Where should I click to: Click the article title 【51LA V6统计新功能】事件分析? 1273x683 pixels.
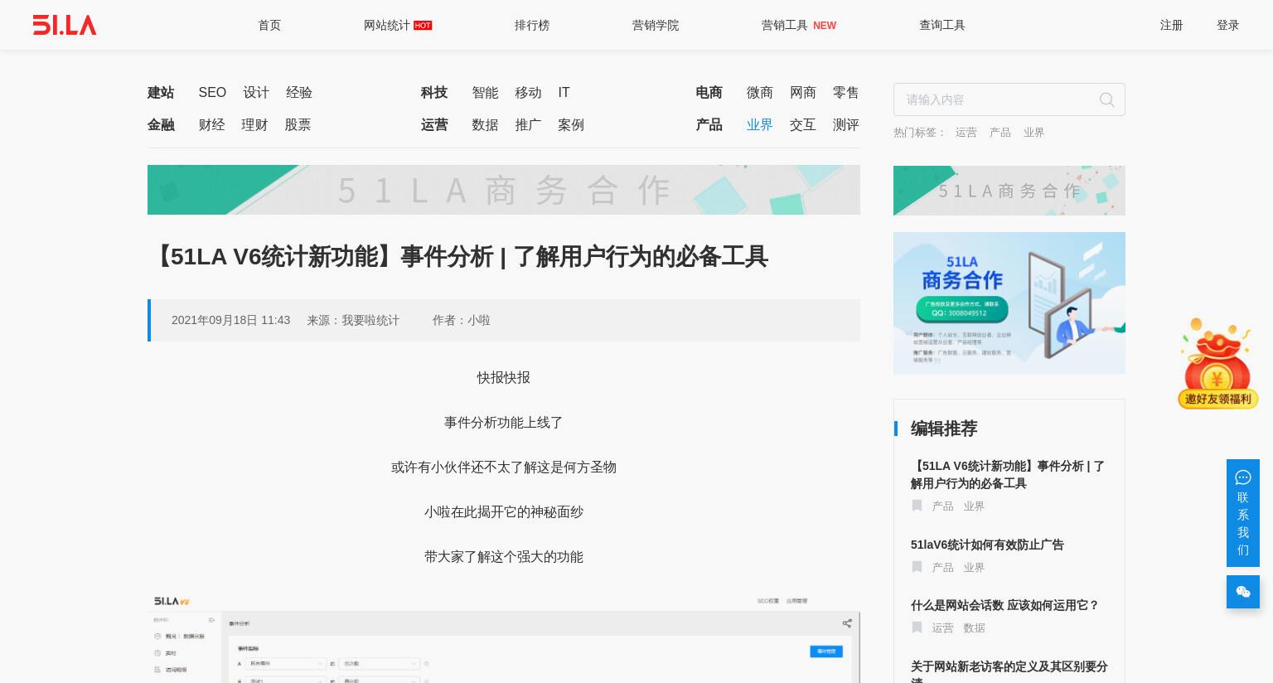pyautogui.click(x=458, y=257)
